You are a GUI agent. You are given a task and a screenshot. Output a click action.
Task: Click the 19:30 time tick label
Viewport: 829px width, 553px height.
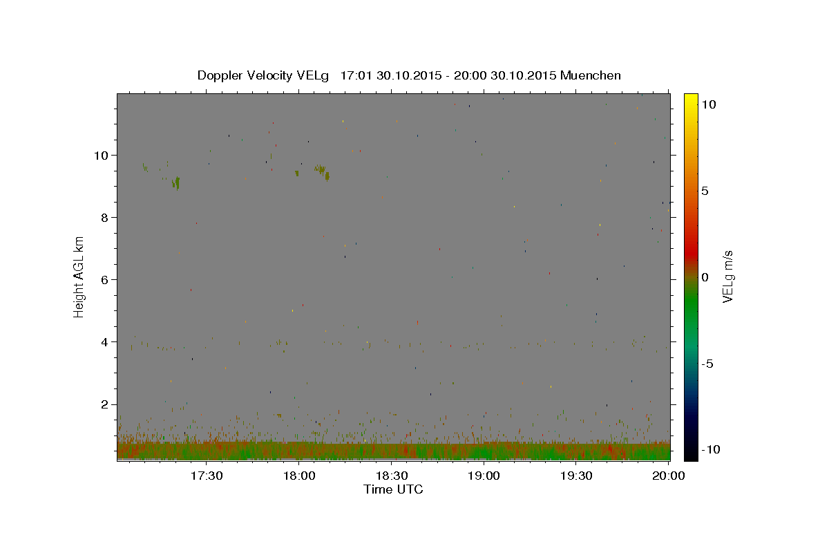click(577, 476)
